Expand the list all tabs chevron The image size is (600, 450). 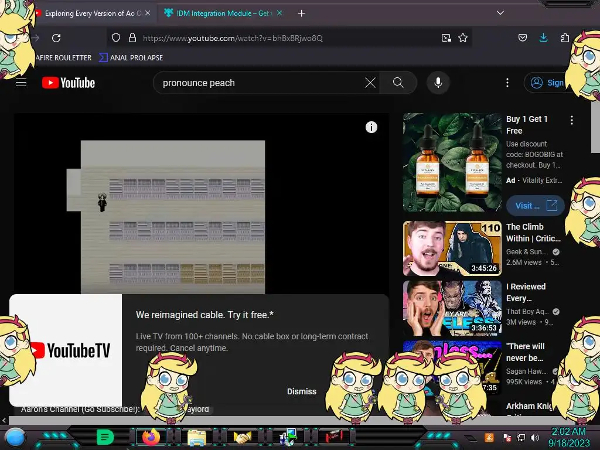coord(500,13)
